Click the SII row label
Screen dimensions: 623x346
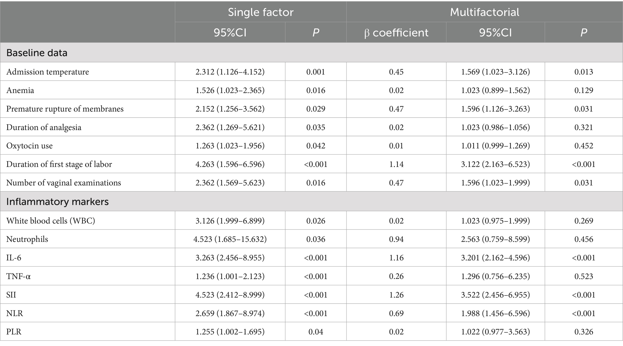11,295
